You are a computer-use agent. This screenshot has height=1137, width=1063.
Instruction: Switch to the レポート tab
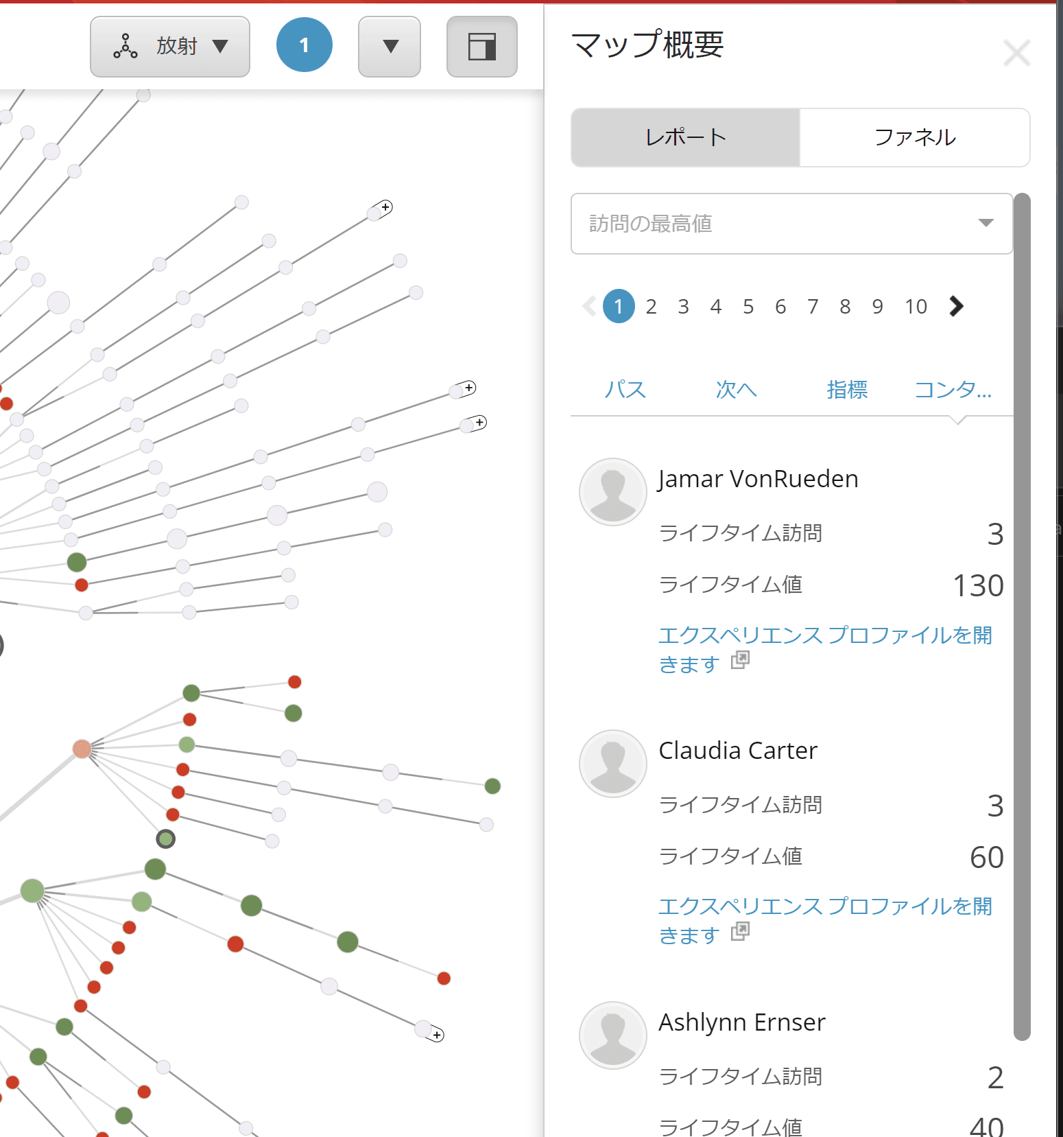click(686, 137)
